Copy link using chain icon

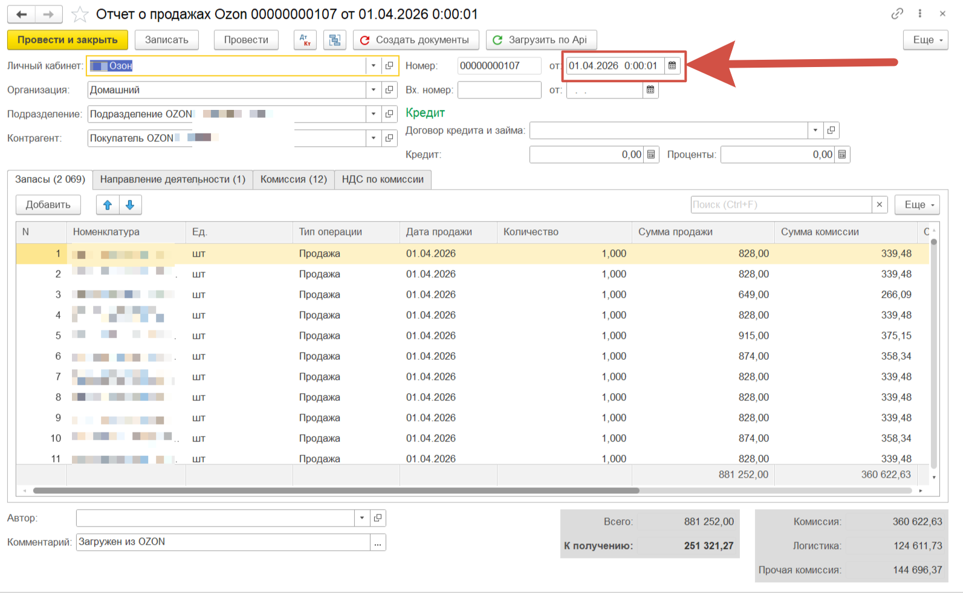click(x=897, y=14)
